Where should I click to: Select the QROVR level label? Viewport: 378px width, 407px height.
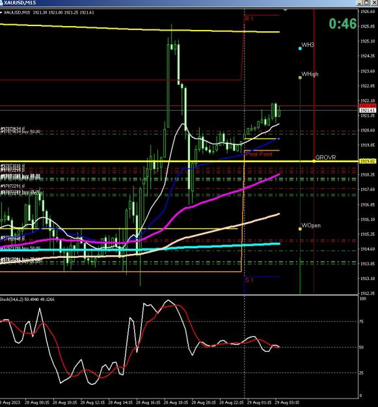pos(325,158)
